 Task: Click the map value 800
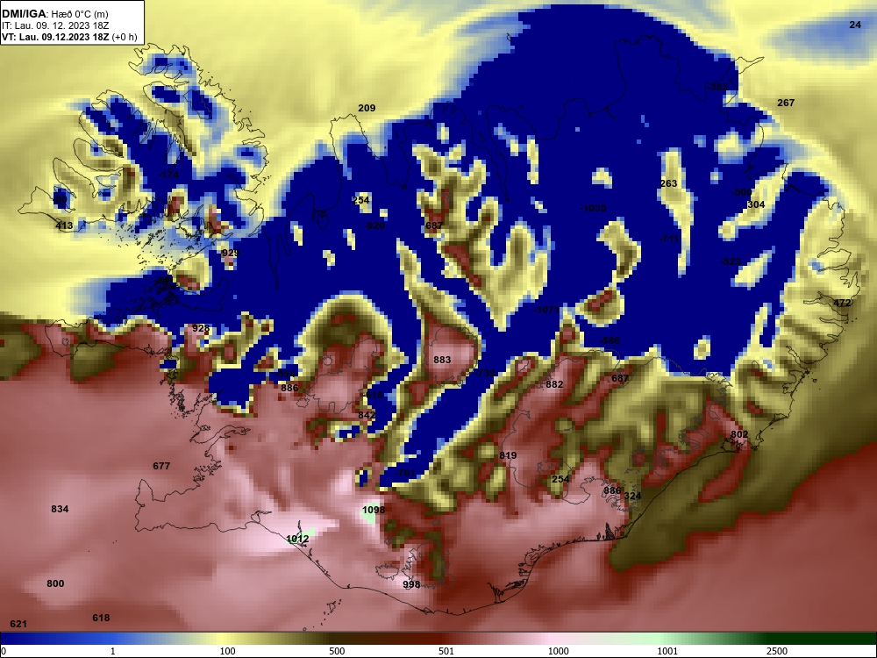pyautogui.click(x=55, y=583)
